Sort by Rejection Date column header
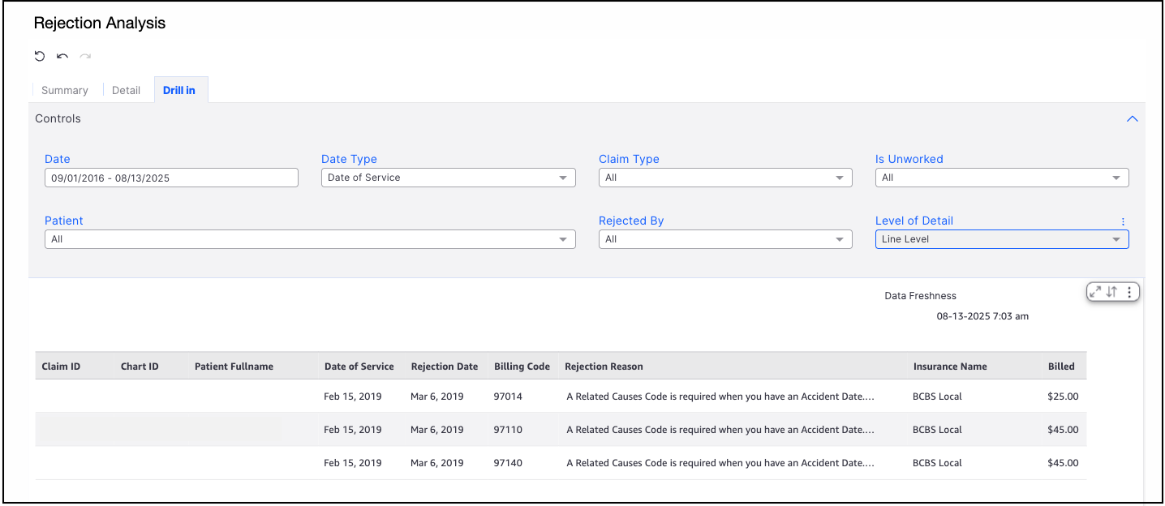Screen dimensions: 1165x506 click(x=444, y=367)
